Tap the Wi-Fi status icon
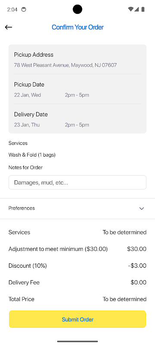Screen dimensions: 155x346 pyautogui.click(x=130, y=9)
